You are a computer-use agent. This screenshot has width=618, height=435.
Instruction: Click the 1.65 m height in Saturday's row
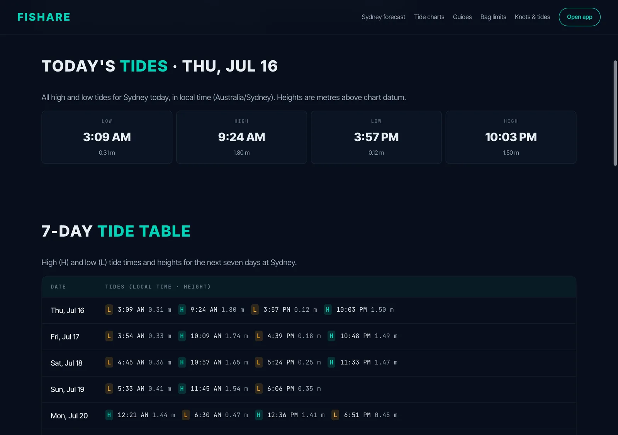pyautogui.click(x=236, y=362)
